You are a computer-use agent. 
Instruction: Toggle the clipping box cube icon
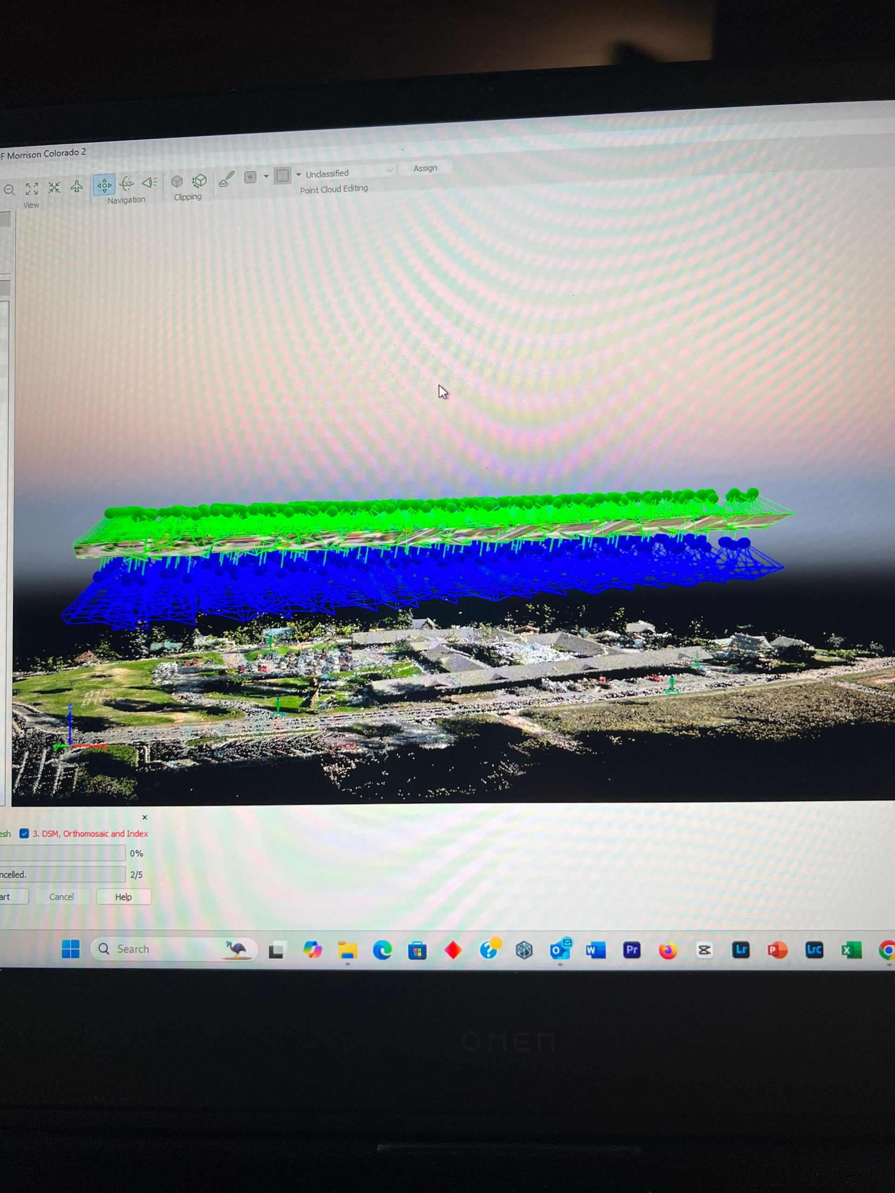(176, 181)
